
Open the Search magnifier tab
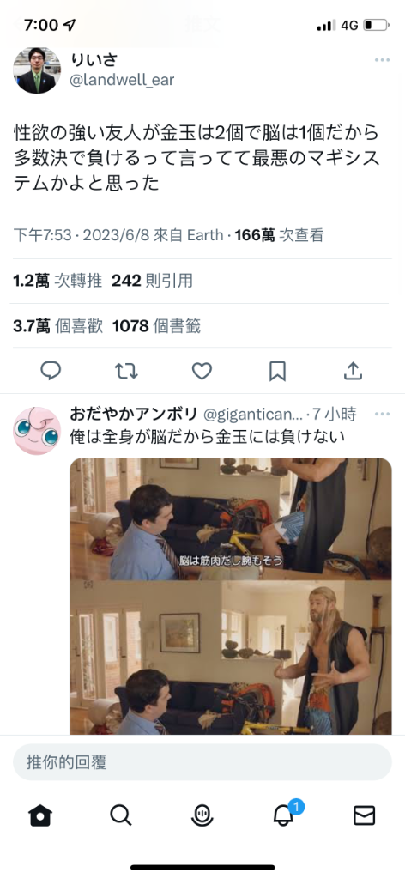[121, 815]
